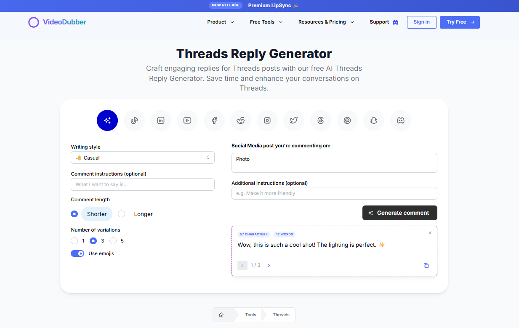Image resolution: width=519 pixels, height=328 pixels.
Task: Go to next comment variation arrow
Action: coord(269,265)
